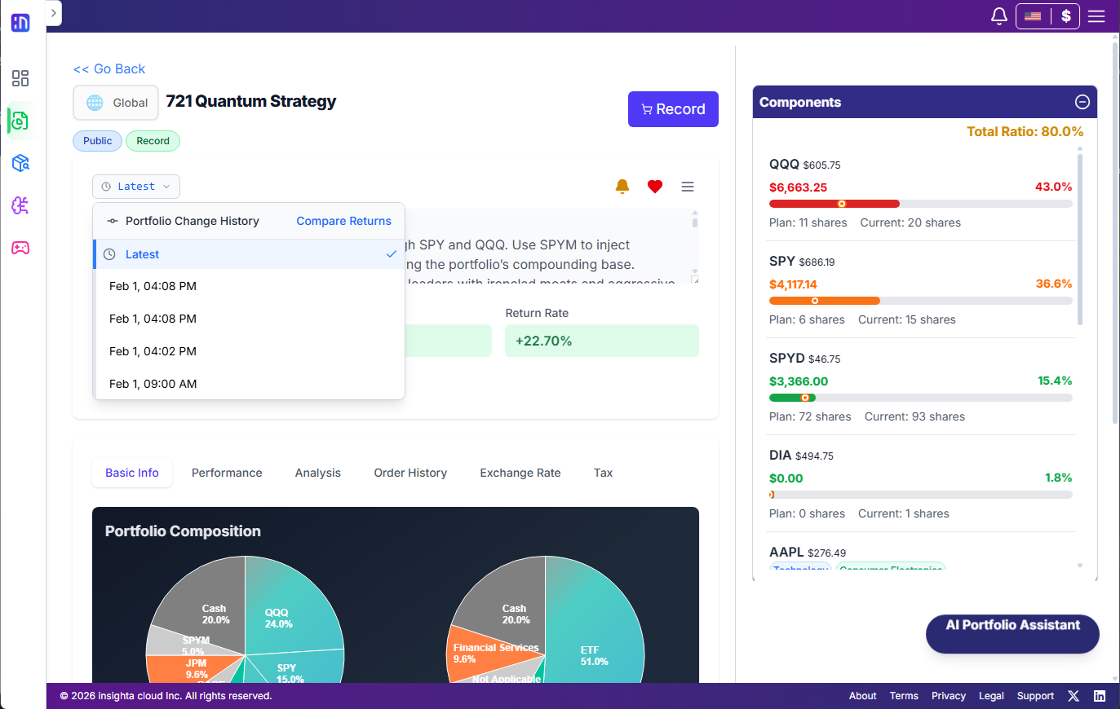Screen dimensions: 1120x709
Task: Switch to the Performance tab
Action: click(227, 473)
